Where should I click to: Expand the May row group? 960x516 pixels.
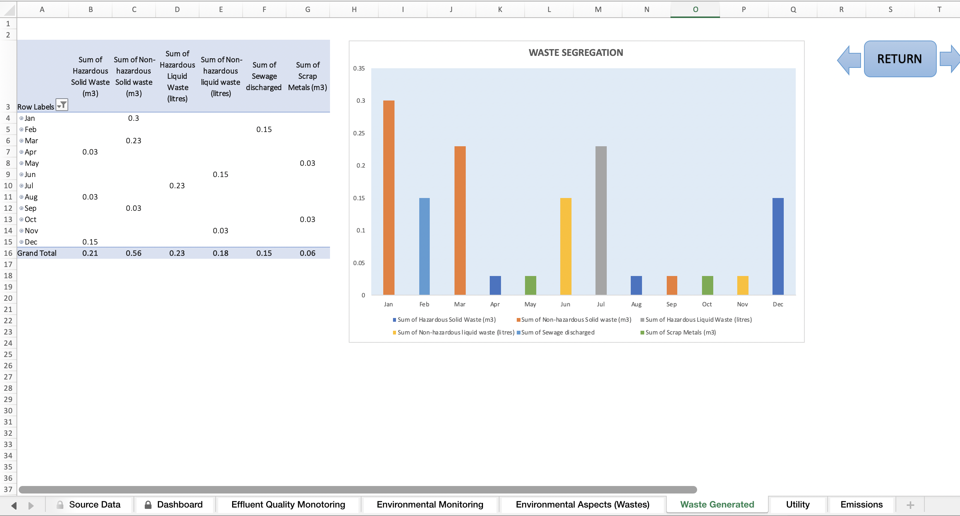click(21, 163)
